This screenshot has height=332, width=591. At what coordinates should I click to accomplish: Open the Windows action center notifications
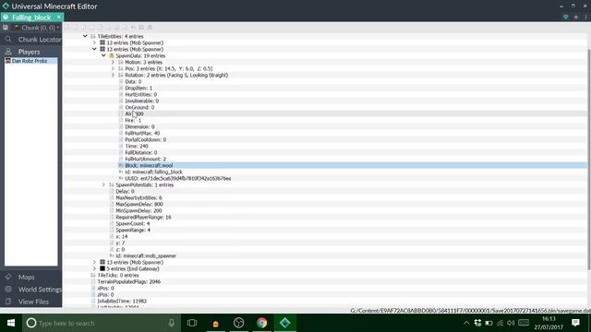[x=575, y=323]
